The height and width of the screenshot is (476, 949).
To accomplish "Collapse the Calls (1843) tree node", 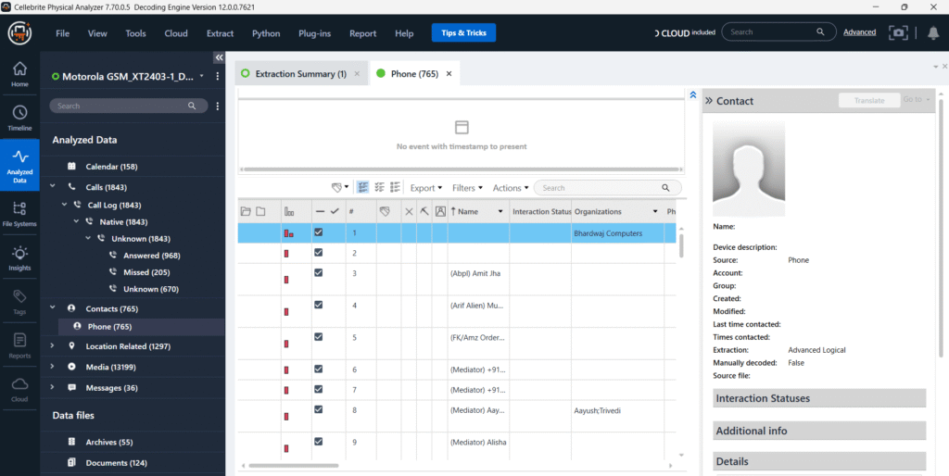I will pyautogui.click(x=53, y=186).
